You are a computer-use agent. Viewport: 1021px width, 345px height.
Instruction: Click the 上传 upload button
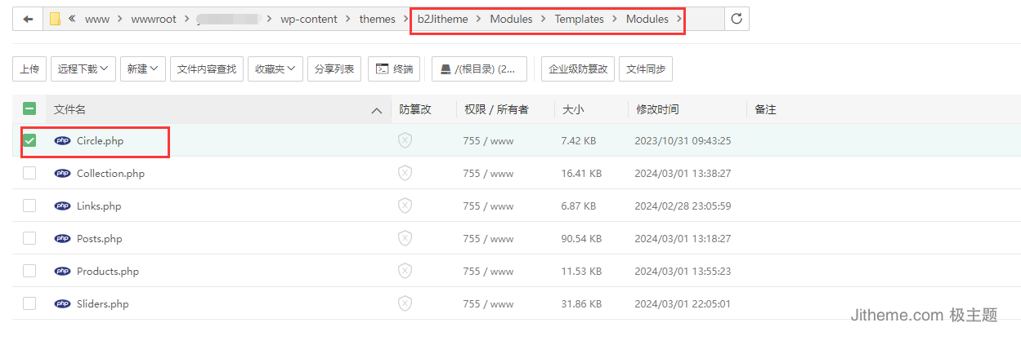pos(29,69)
